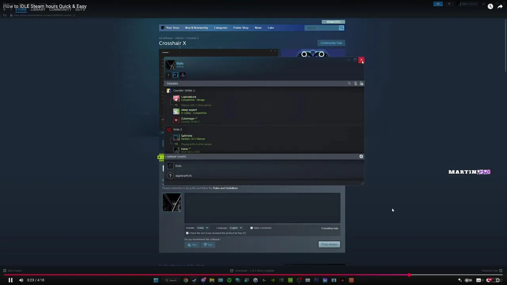Mute the video volume
The image size is (507, 285).
pyautogui.click(x=21, y=280)
